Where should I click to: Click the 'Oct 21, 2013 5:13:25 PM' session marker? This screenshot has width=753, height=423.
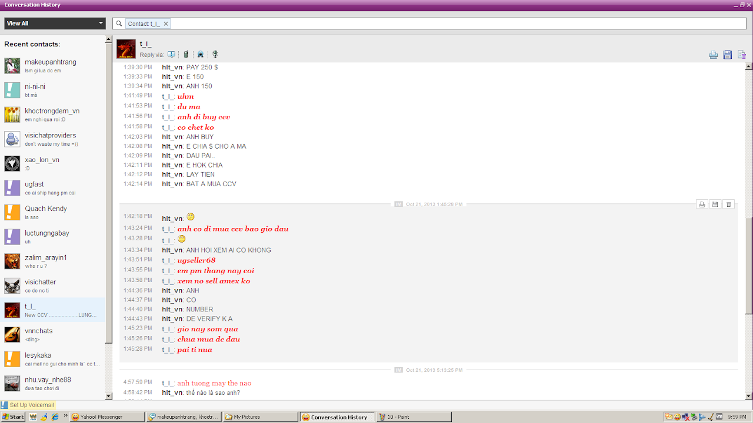434,370
